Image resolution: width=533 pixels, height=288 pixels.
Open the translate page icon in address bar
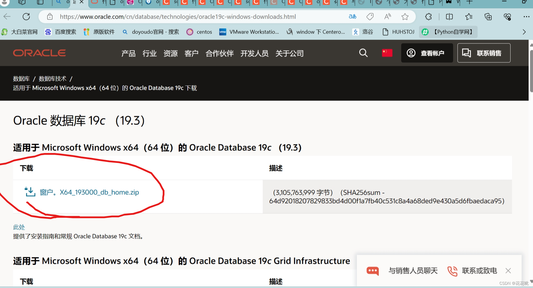(353, 17)
